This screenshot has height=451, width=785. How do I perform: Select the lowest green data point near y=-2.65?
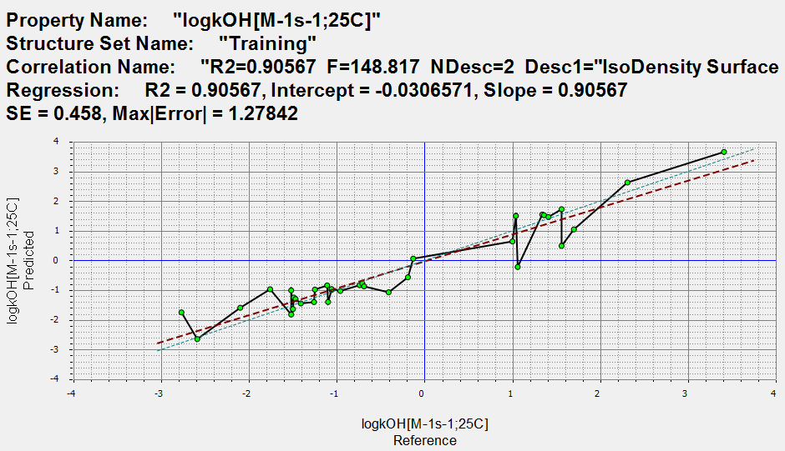pyautogui.click(x=197, y=339)
